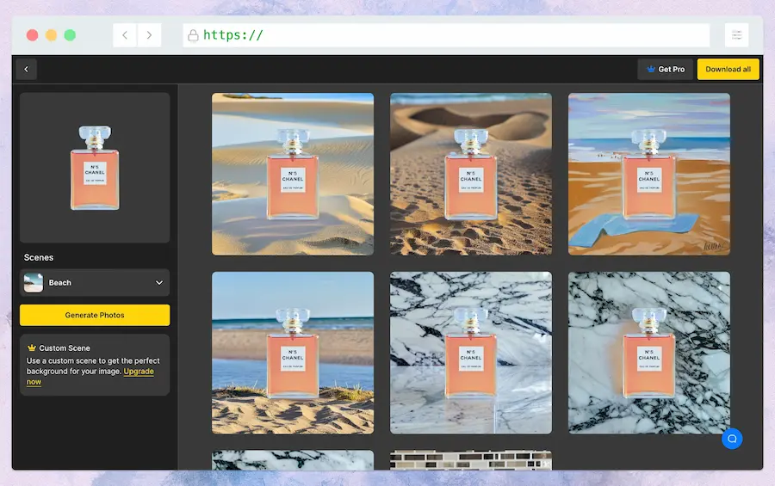
Task: Open the painted beach with blue towel photo
Action: (x=649, y=175)
